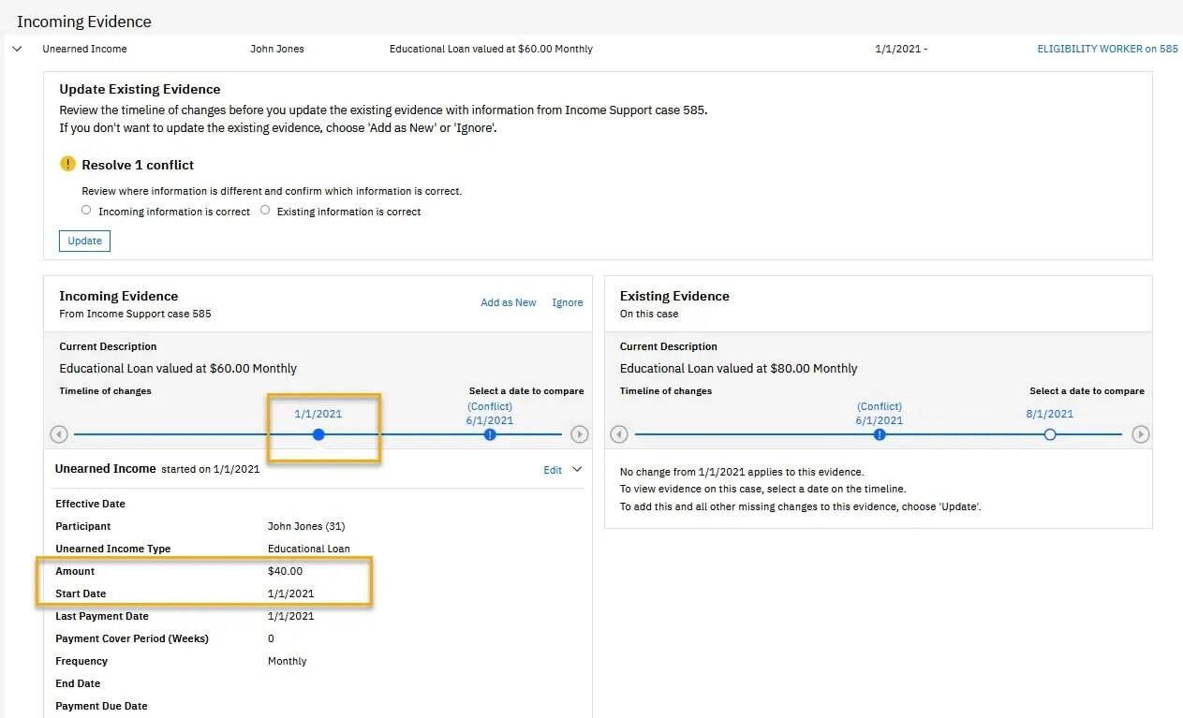Click the 1/1/2021 date label on incoming timeline
This screenshot has width=1183, height=718.
point(318,414)
